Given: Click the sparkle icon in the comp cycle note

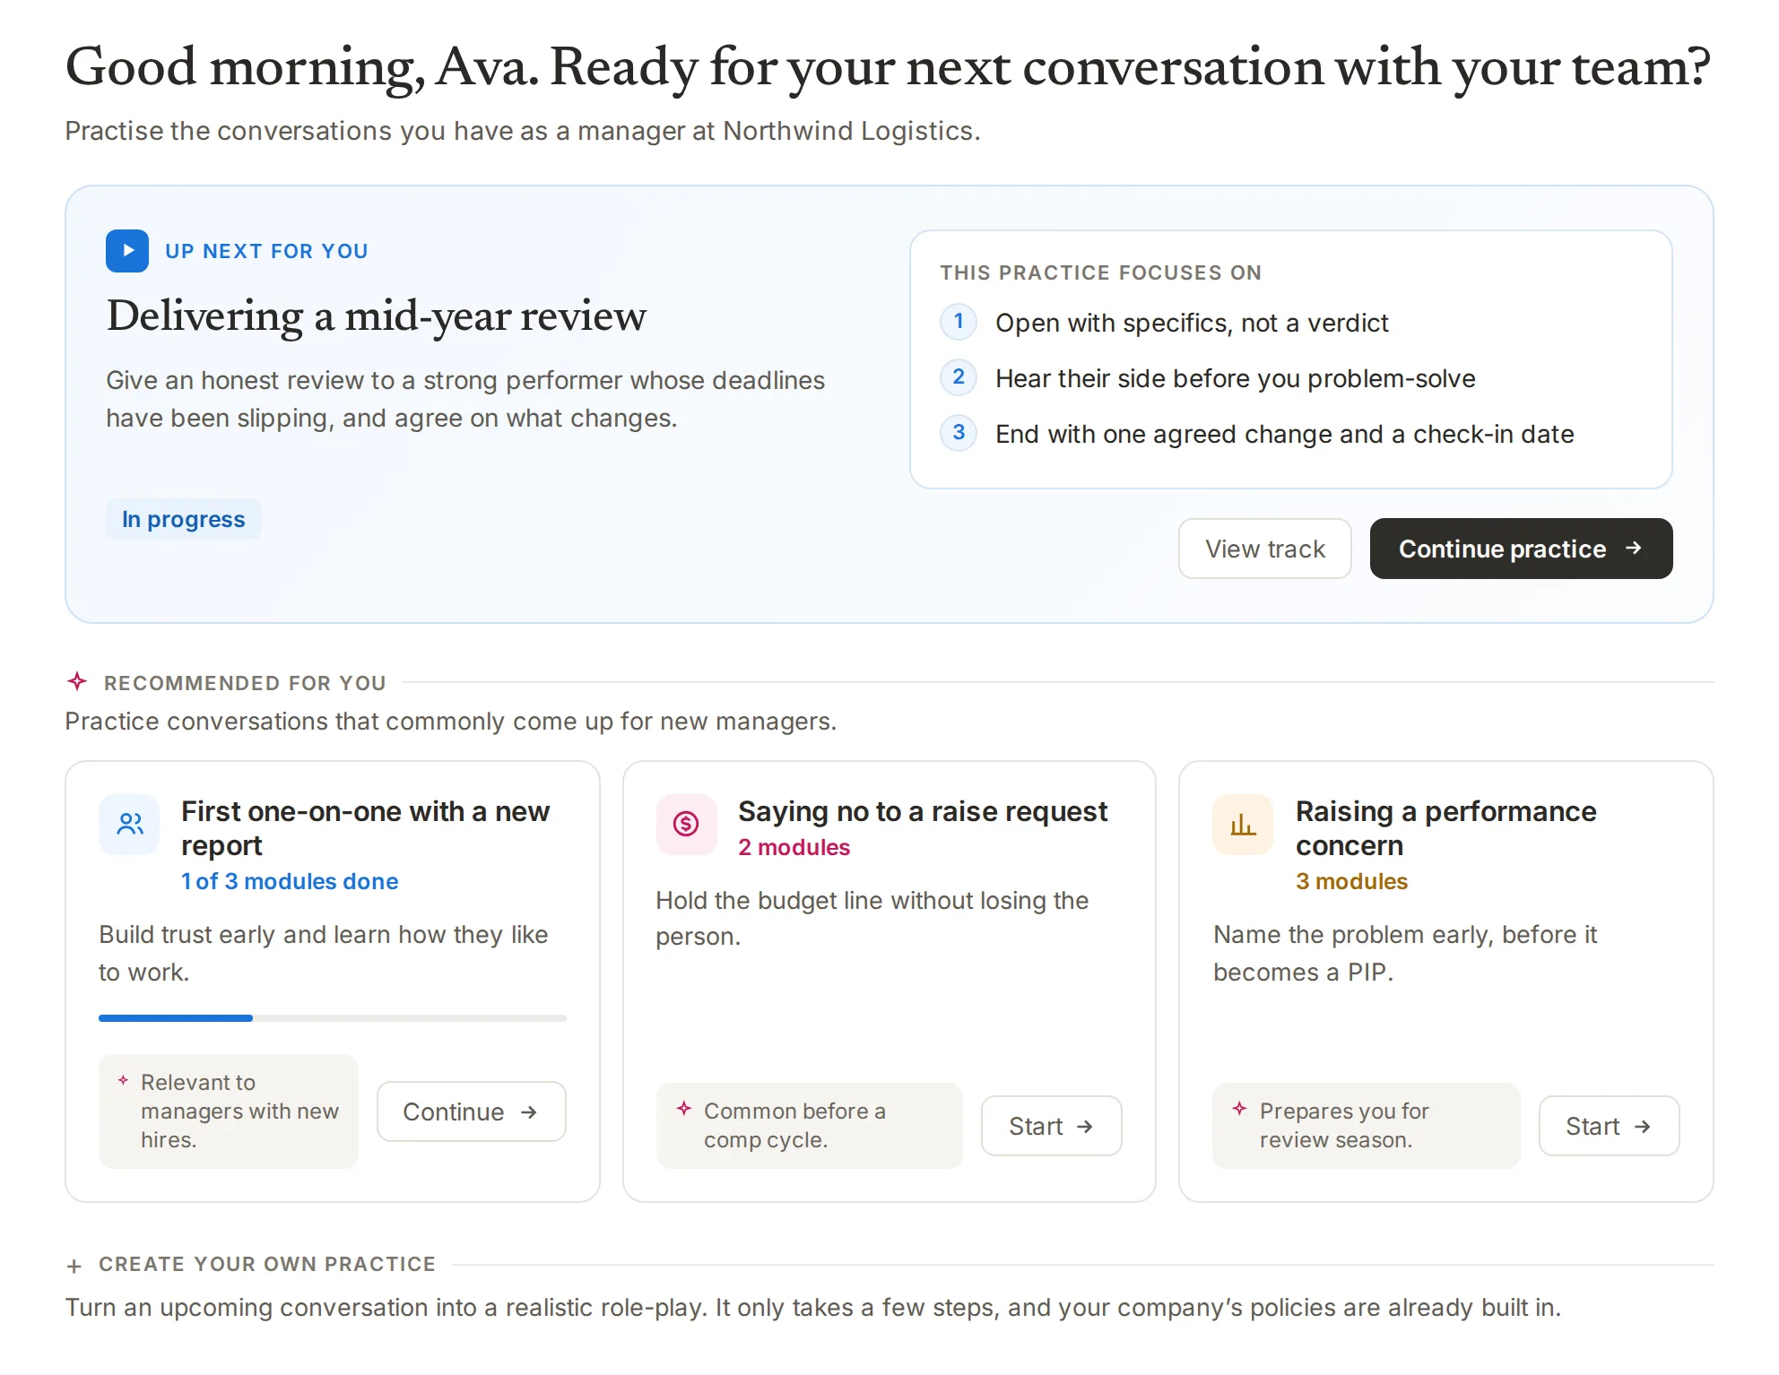Looking at the screenshot, I should point(684,1109).
